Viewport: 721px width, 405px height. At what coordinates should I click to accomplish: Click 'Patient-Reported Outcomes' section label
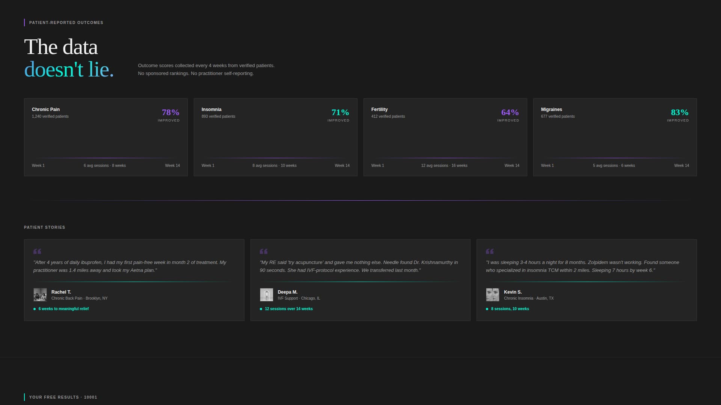(x=66, y=22)
